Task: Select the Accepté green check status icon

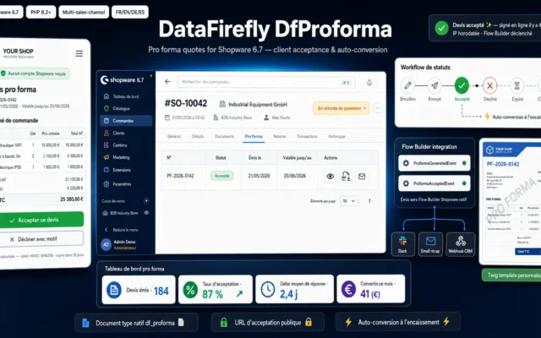Action: click(462, 85)
